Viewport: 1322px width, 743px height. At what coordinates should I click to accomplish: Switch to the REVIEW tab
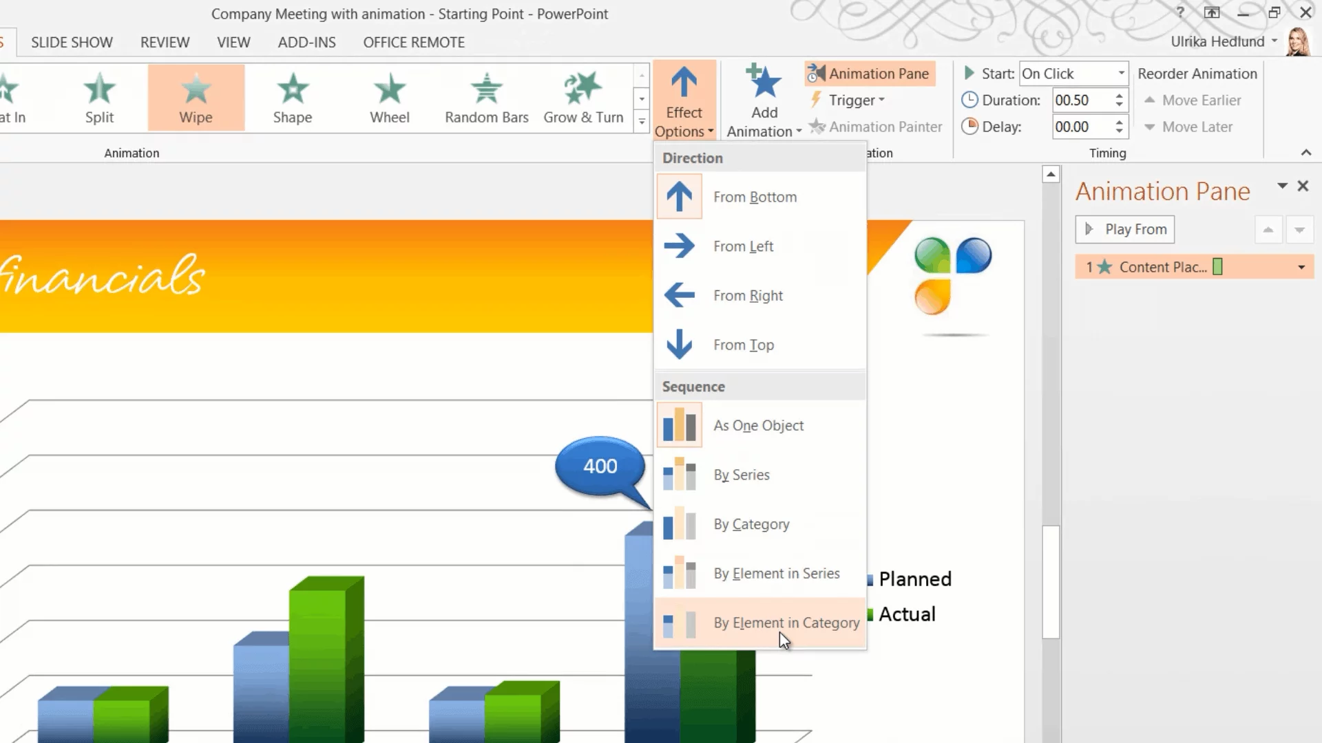pyautogui.click(x=165, y=43)
